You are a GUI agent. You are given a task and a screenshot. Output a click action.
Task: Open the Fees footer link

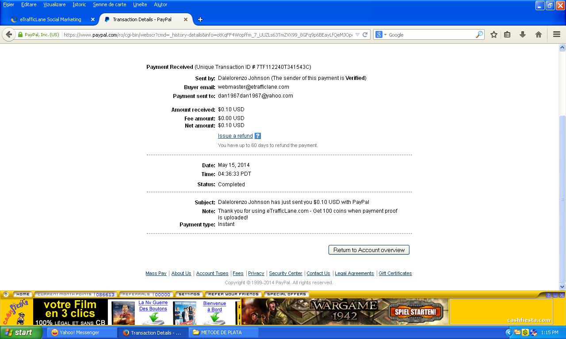click(x=238, y=273)
